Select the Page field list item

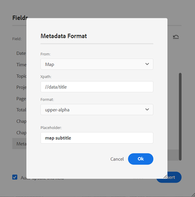pos(21,98)
